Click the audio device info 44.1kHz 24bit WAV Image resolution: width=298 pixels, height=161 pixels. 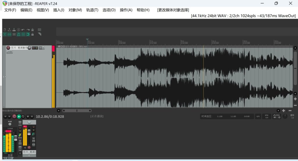[244, 16]
